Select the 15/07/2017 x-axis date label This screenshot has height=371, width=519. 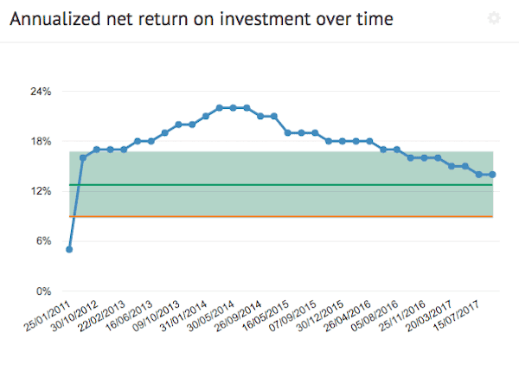pos(461,316)
